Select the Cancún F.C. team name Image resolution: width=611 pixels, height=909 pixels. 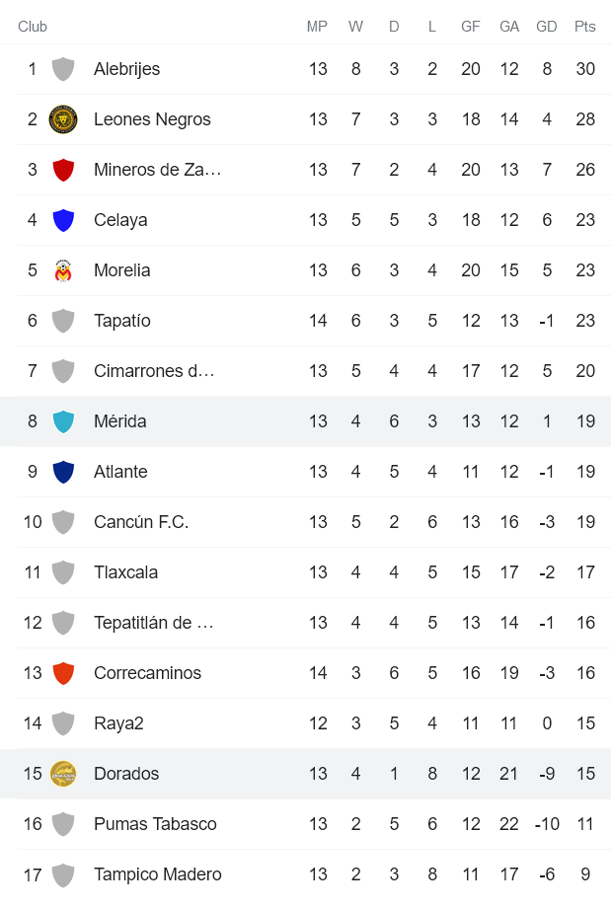141,522
